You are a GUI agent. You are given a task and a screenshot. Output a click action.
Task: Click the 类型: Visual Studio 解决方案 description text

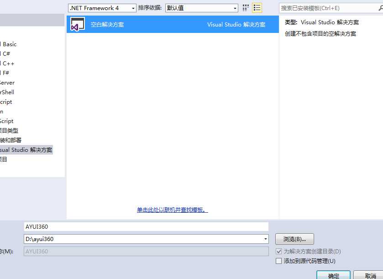322,22
